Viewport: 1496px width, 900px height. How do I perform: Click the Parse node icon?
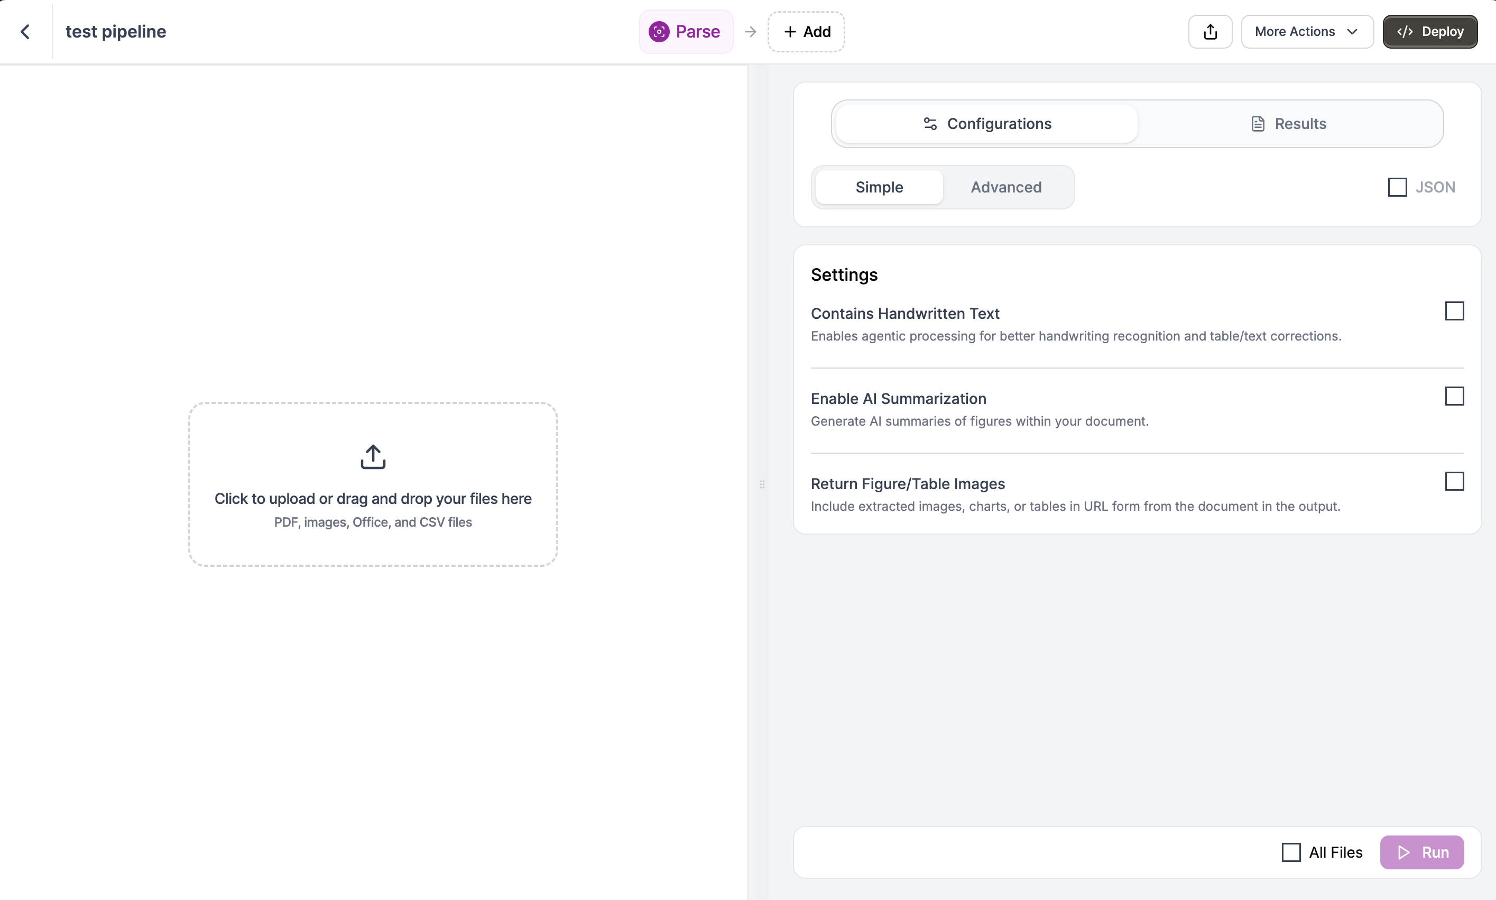(660, 32)
